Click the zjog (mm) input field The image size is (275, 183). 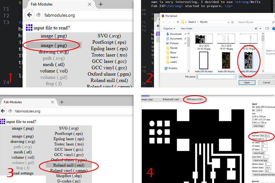click(266, 157)
